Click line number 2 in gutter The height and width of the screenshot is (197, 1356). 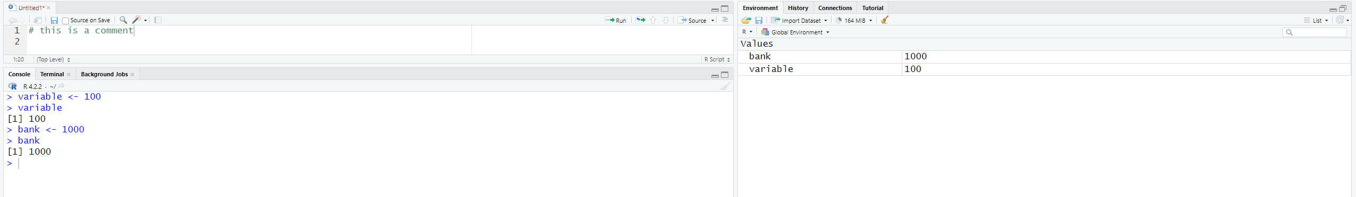pyautogui.click(x=17, y=41)
